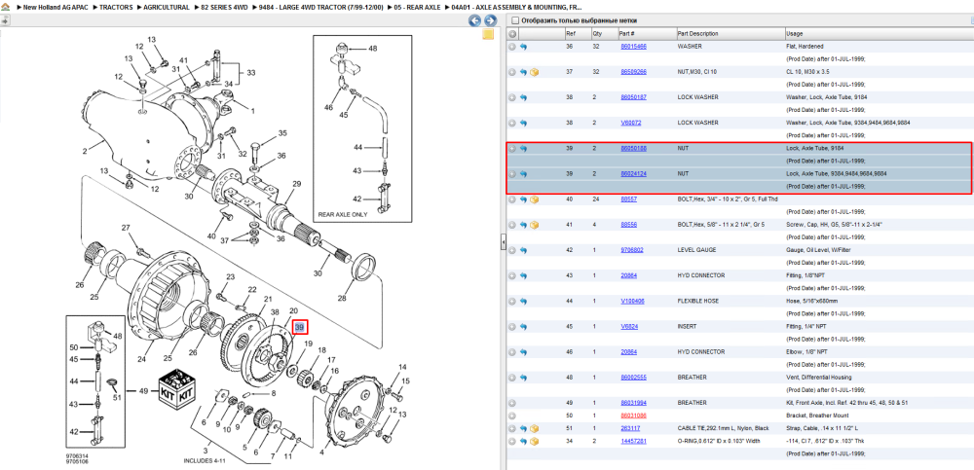The width and height of the screenshot is (974, 470).
Task: Select callout 27 in the diagram
Action: click(126, 228)
